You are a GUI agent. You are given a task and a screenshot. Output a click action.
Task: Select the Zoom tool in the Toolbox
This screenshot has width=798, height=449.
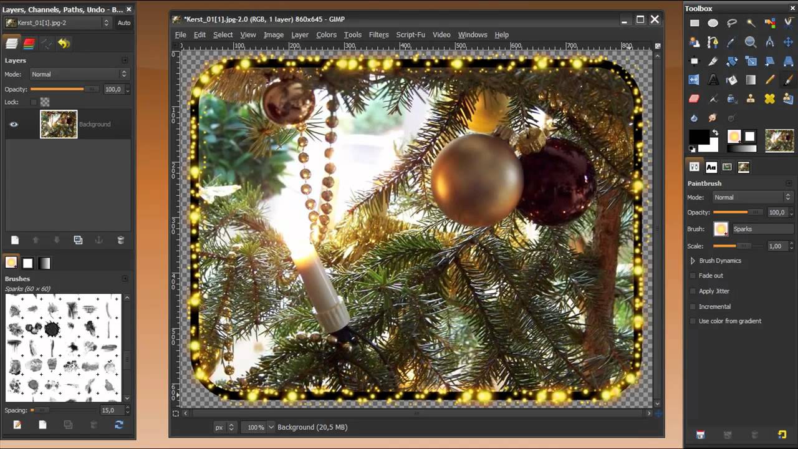coord(751,42)
